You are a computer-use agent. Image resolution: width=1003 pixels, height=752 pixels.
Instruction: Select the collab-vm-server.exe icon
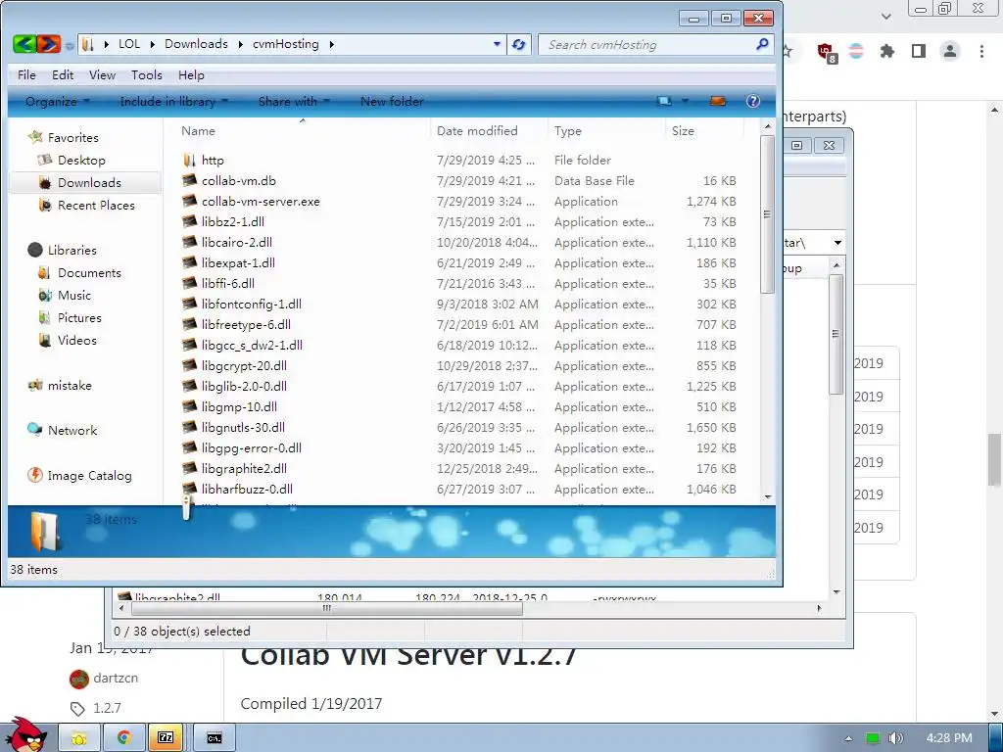click(x=189, y=201)
